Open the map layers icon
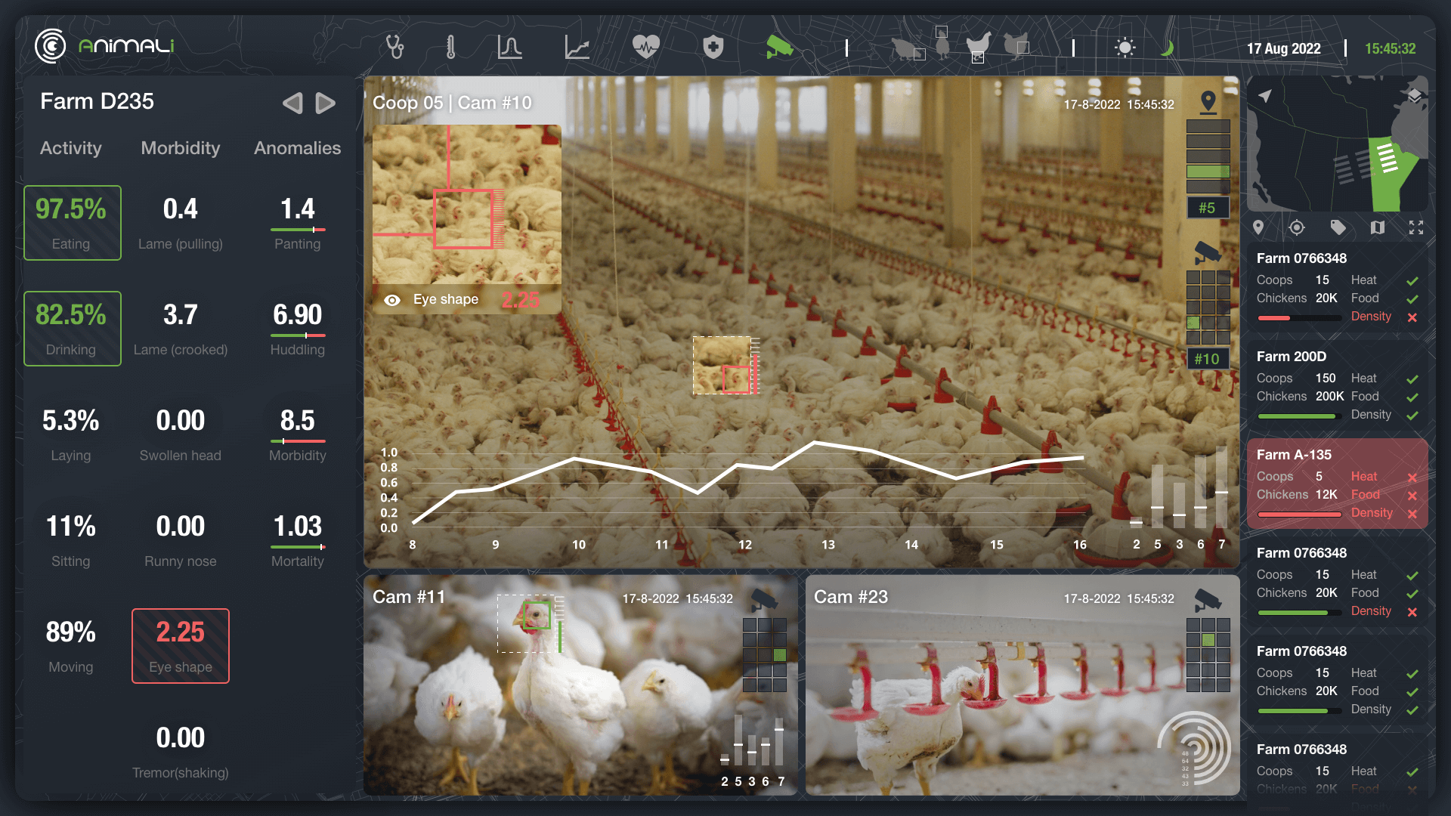This screenshot has width=1451, height=816. click(1415, 95)
